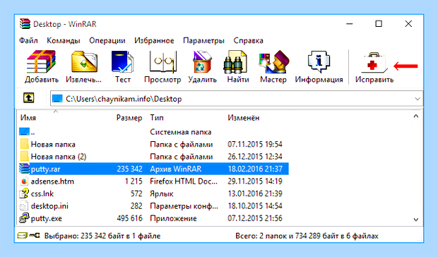Sort by the Изменён column header
The height and width of the screenshot is (257, 438).
(243, 118)
